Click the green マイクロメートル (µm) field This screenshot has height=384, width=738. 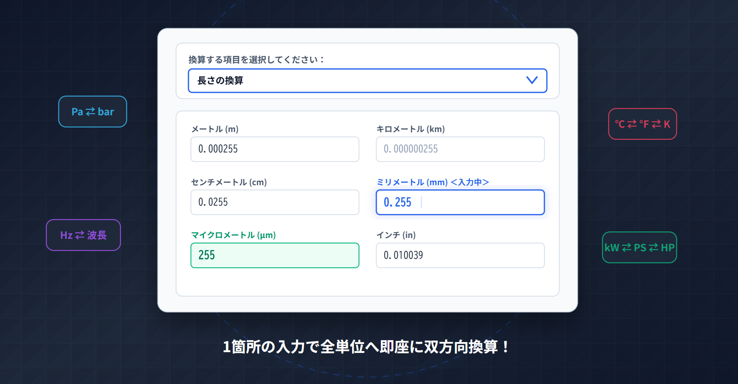275,255
